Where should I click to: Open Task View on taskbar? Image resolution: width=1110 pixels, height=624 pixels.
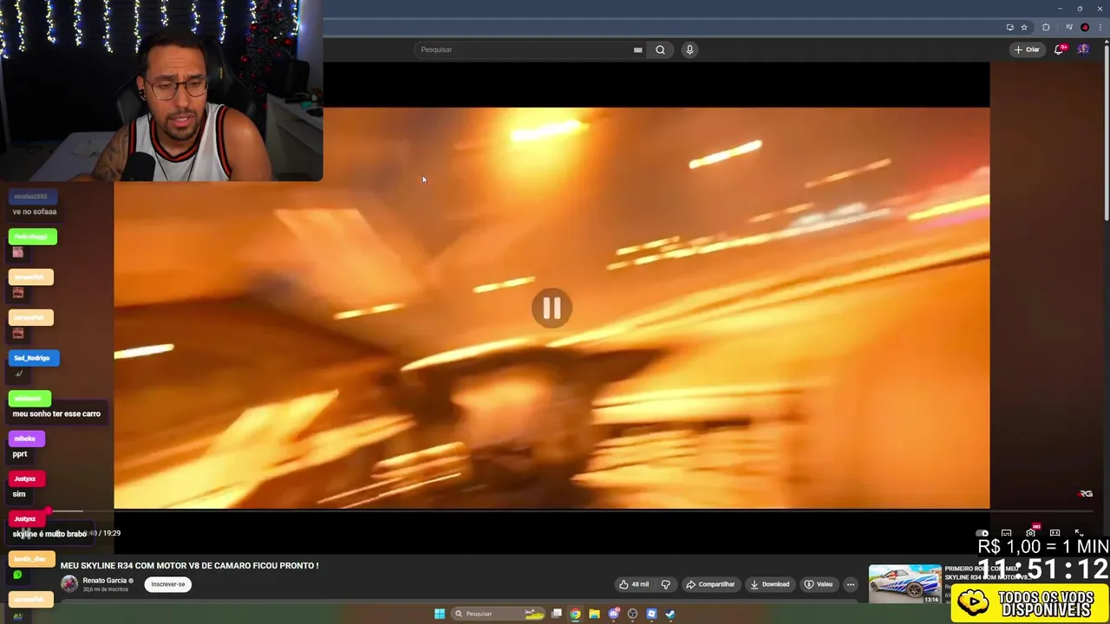tap(557, 614)
